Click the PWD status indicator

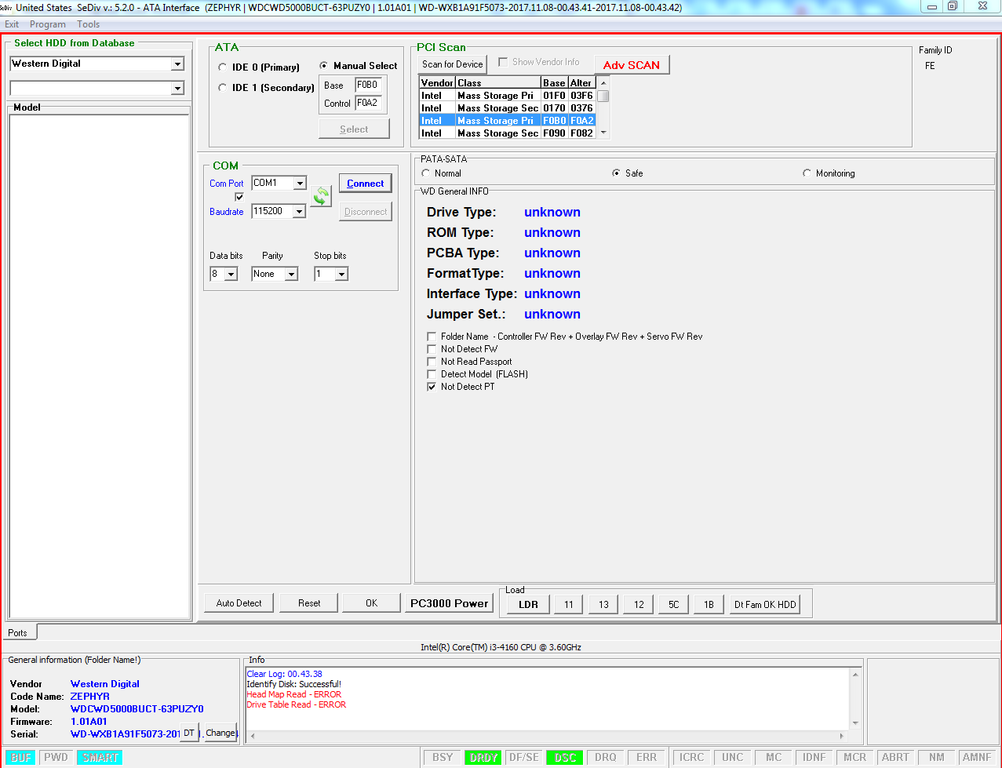click(56, 758)
